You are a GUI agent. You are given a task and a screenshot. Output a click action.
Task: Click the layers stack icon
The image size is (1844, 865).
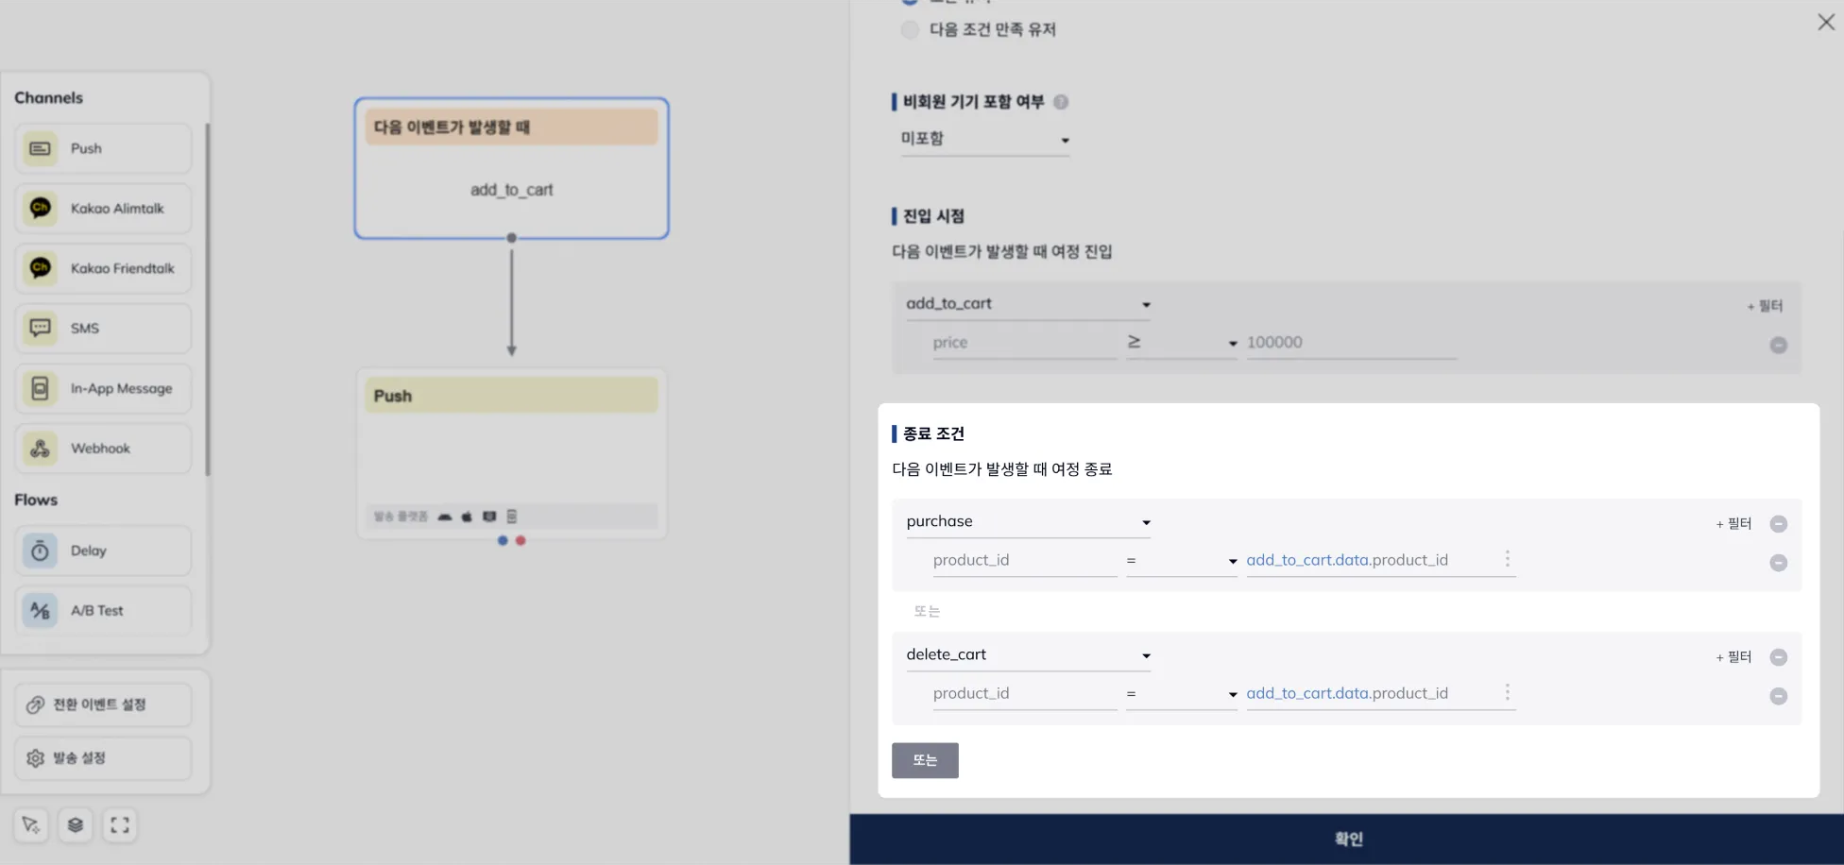pos(75,824)
